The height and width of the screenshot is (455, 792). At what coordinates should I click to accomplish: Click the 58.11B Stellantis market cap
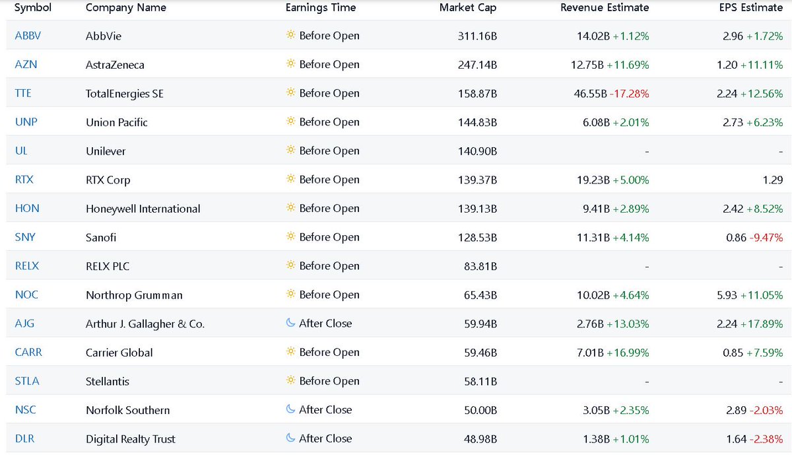point(480,381)
